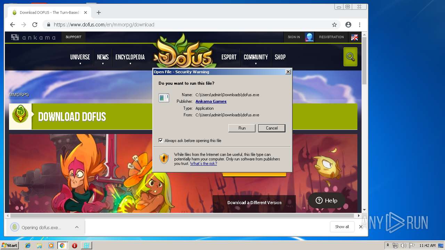
Task: Bookmark this page with the star icon
Action: coord(334,25)
